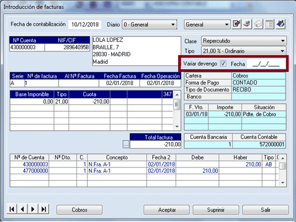296x222 pixels.
Task: Go to the first invoice record
Action: coord(12,209)
